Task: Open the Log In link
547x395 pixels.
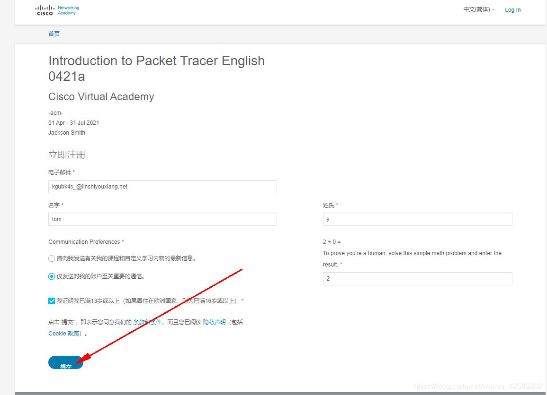Action: click(512, 10)
